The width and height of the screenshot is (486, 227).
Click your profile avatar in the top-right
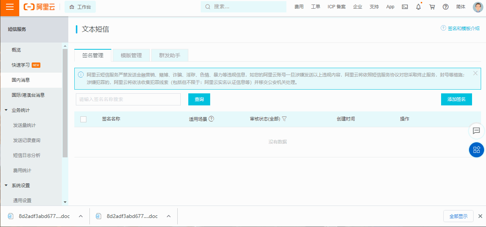pos(476,6)
